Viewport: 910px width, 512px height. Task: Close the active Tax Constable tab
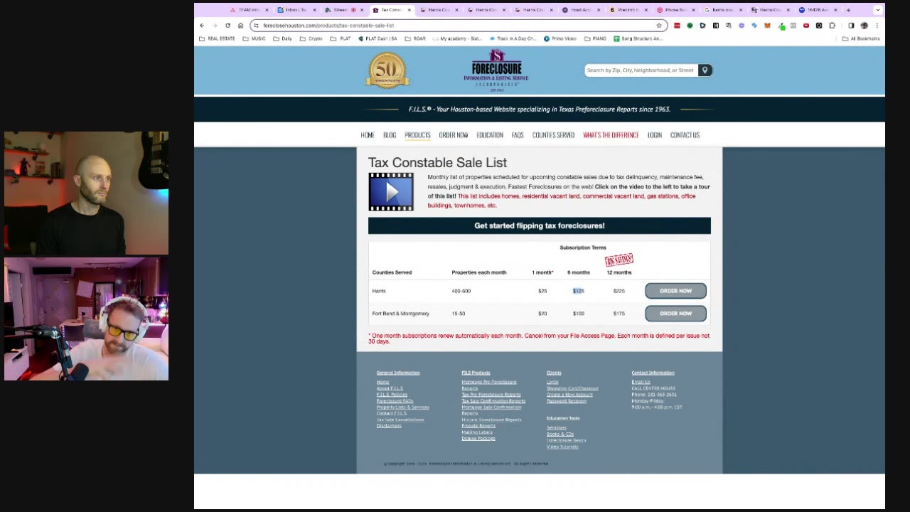tap(409, 10)
